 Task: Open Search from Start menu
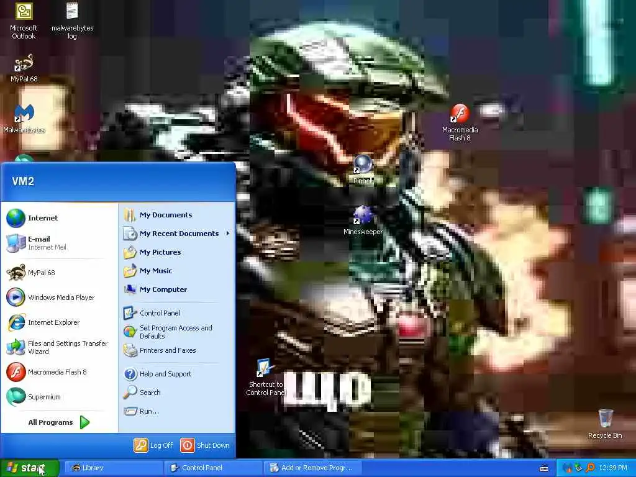177,393
